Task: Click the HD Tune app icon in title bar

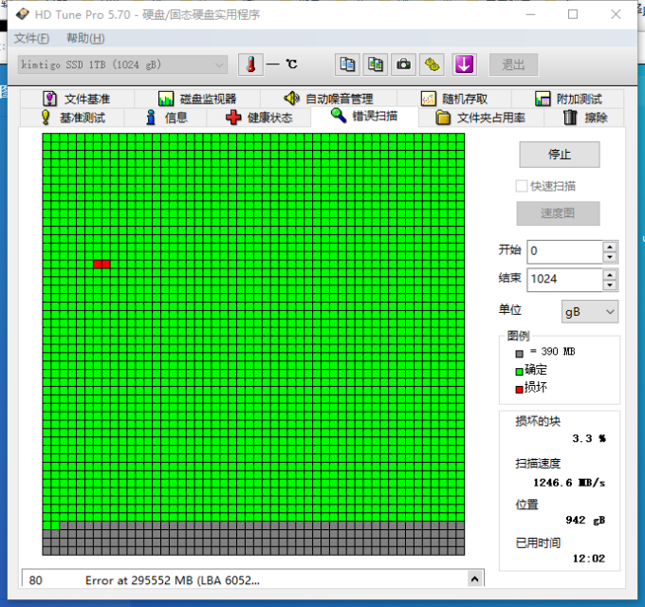Action: click(22, 14)
